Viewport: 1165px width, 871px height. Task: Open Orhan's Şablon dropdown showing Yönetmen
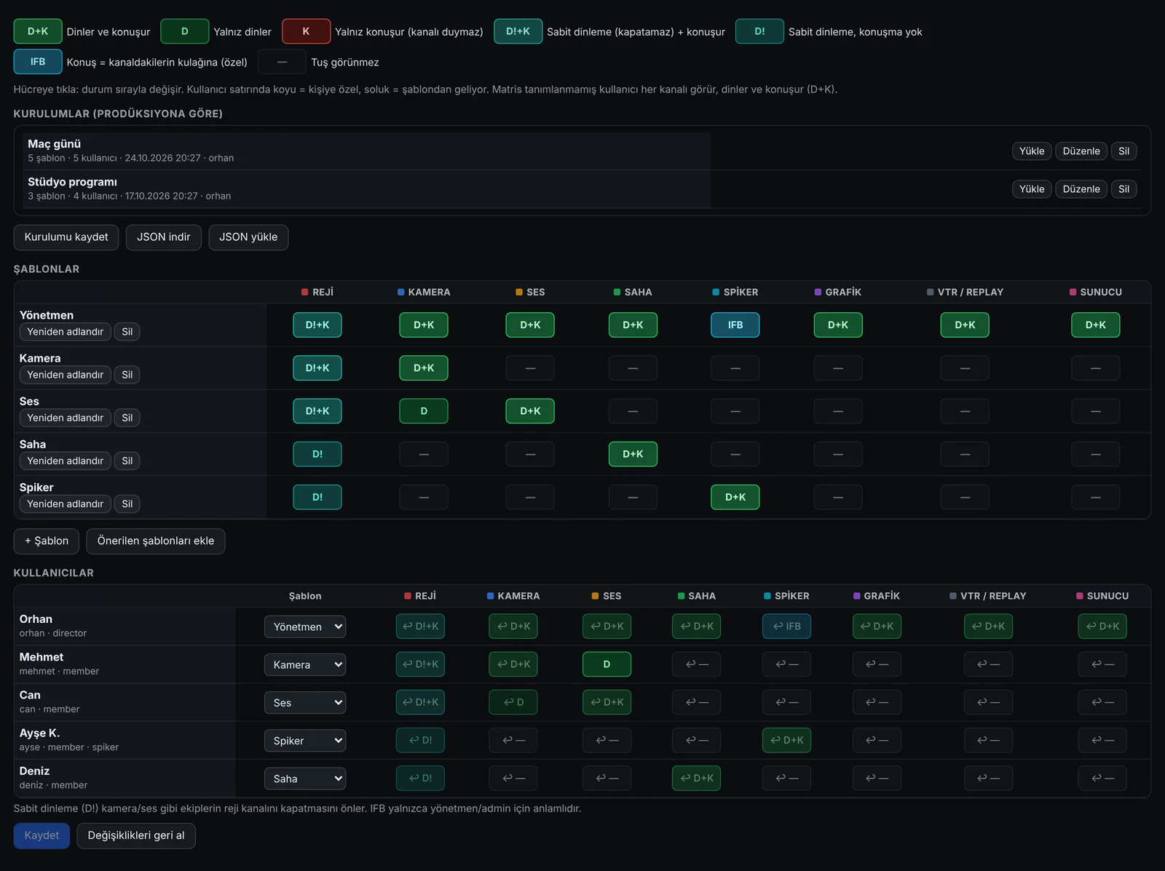click(305, 627)
